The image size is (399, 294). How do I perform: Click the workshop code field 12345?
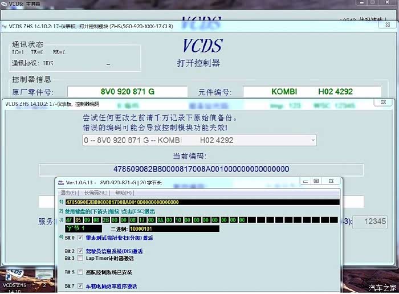pyautogui.click(x=370, y=222)
